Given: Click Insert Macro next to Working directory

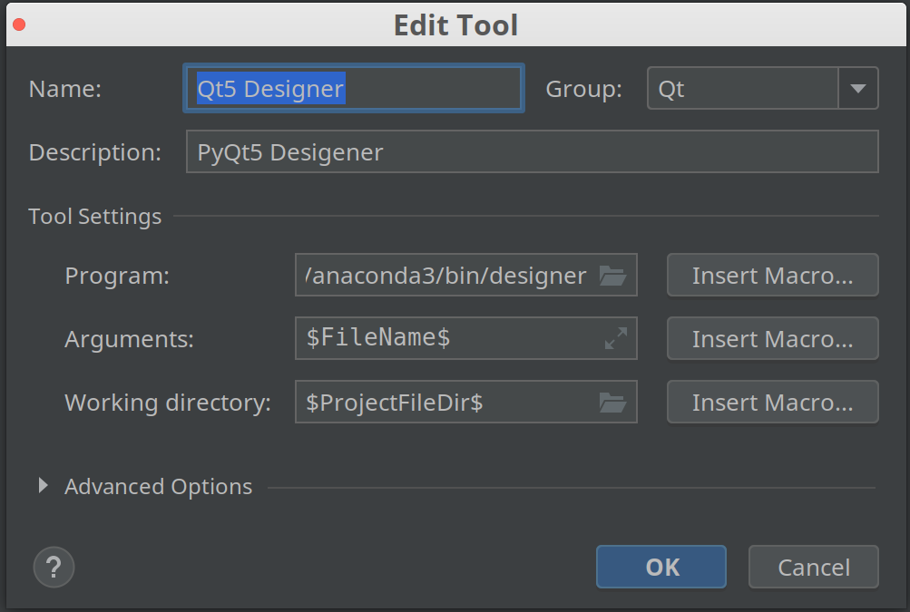Looking at the screenshot, I should coord(772,402).
